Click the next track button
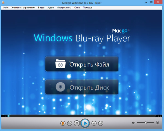The height and width of the screenshot is (131, 164). [x=101, y=123]
